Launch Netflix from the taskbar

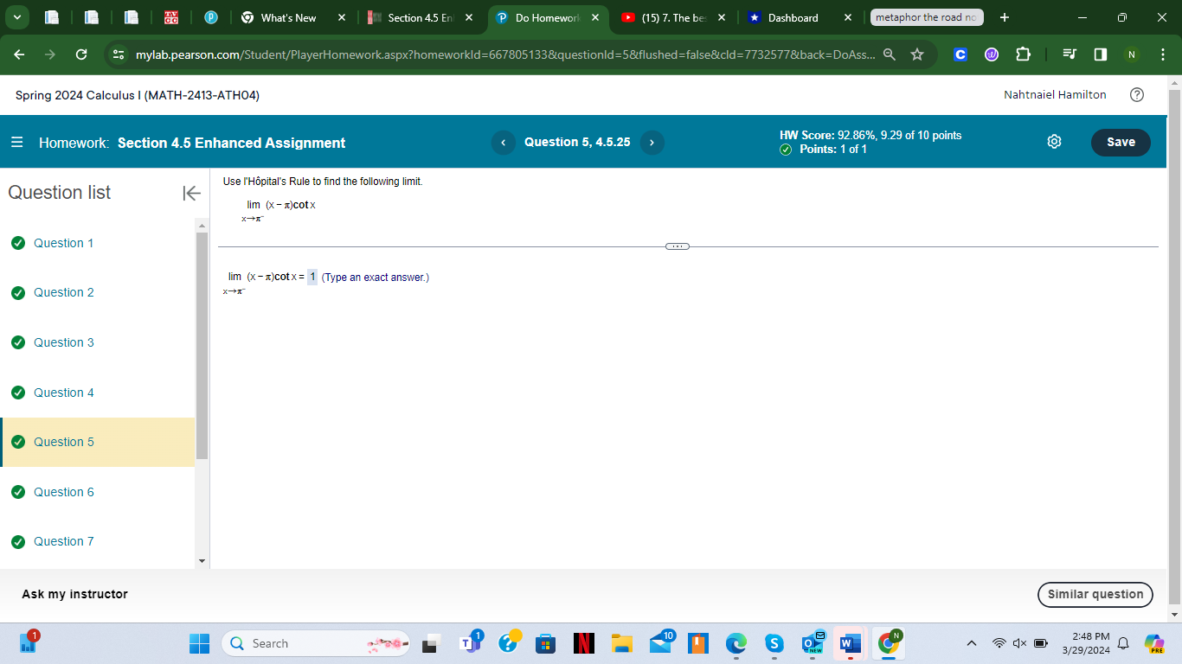click(x=582, y=643)
